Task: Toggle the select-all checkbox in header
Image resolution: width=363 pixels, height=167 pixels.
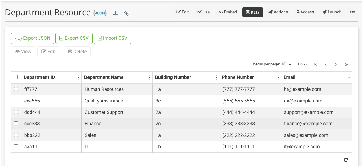Action: 16,77
